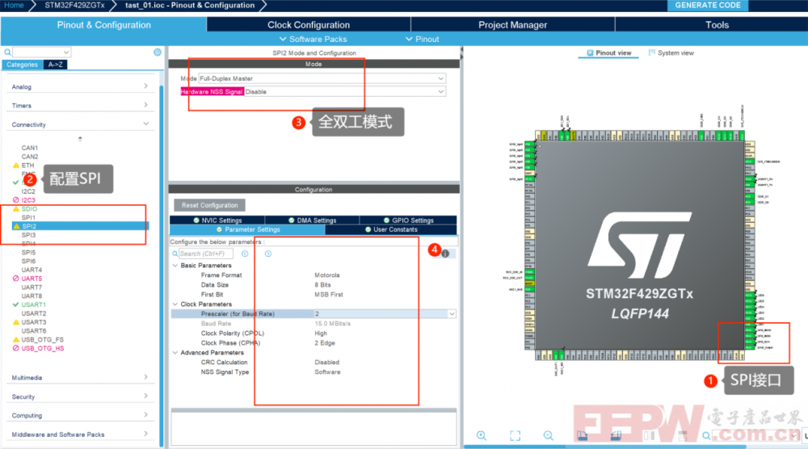Switch to System view
Viewport: 808px width, 449px height.
671,53
